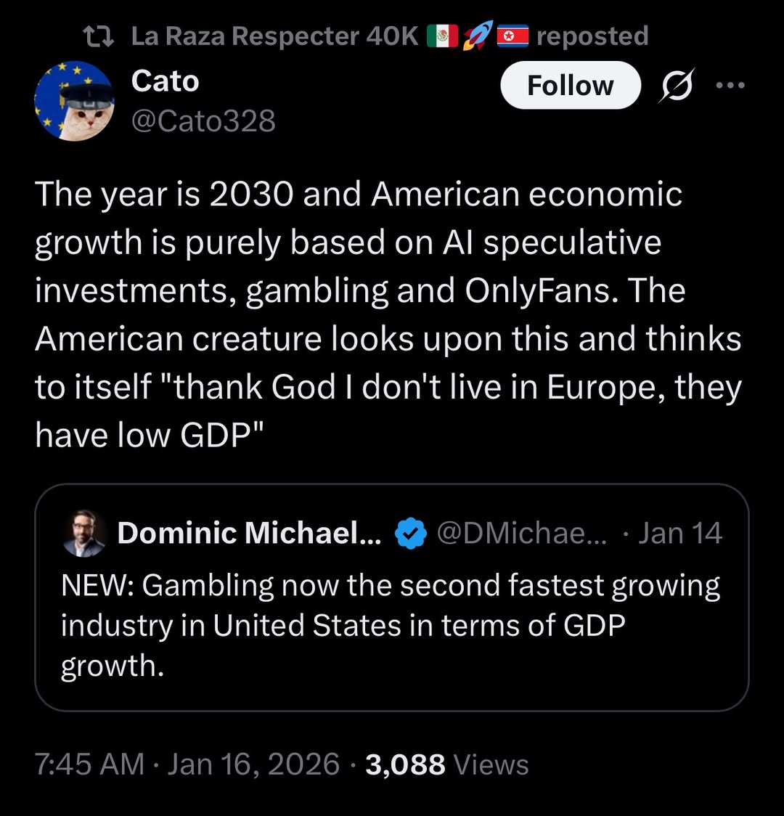Open Dominic Michael's name in quoted post
This screenshot has height=816, width=784.
click(x=248, y=533)
